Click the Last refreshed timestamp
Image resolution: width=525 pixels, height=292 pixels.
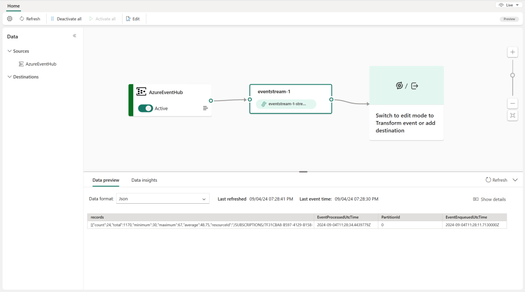[x=271, y=199]
